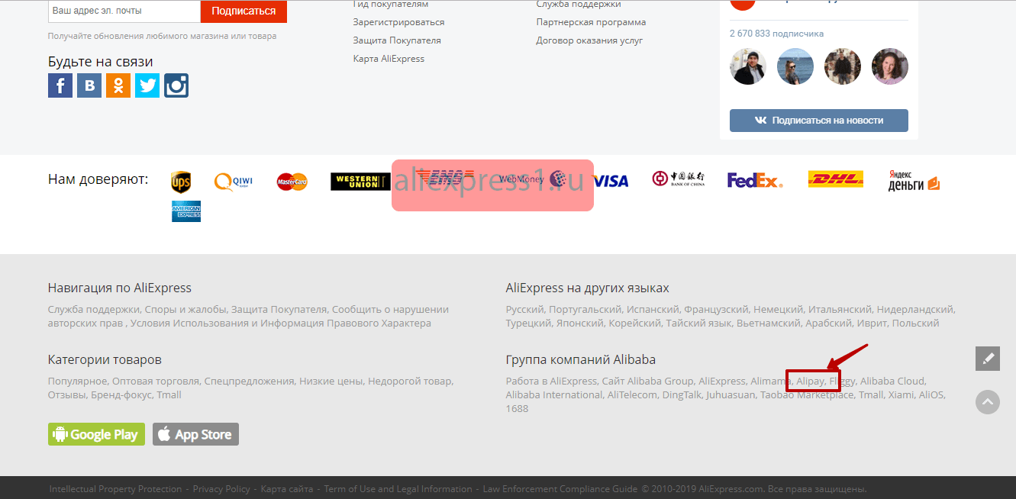Open Недорогой товар category link

pyautogui.click(x=410, y=381)
